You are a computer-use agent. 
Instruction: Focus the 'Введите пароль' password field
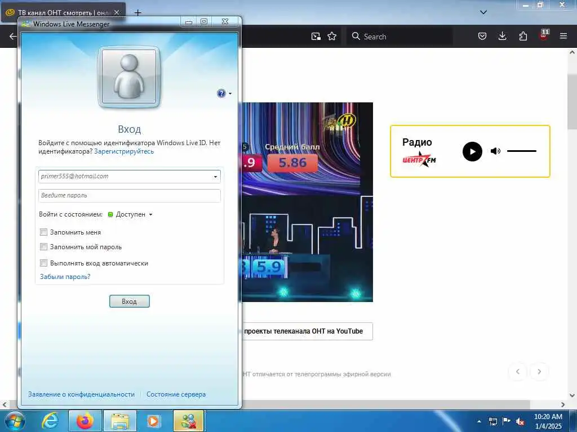pyautogui.click(x=130, y=195)
